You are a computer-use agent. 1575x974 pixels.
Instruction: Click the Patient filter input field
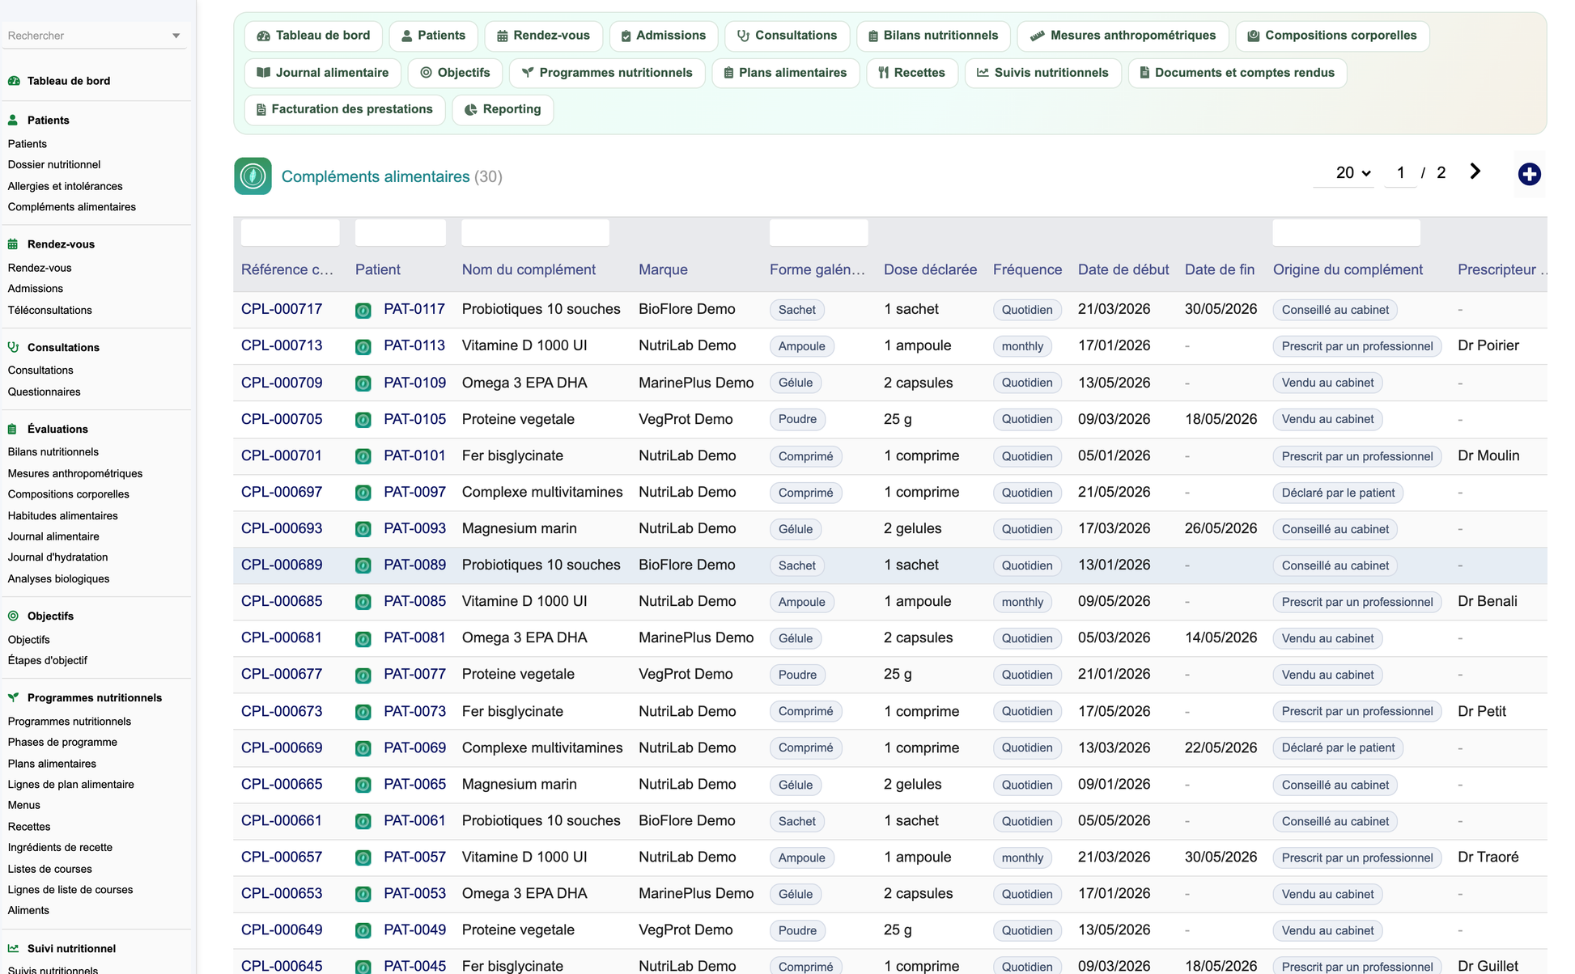400,232
